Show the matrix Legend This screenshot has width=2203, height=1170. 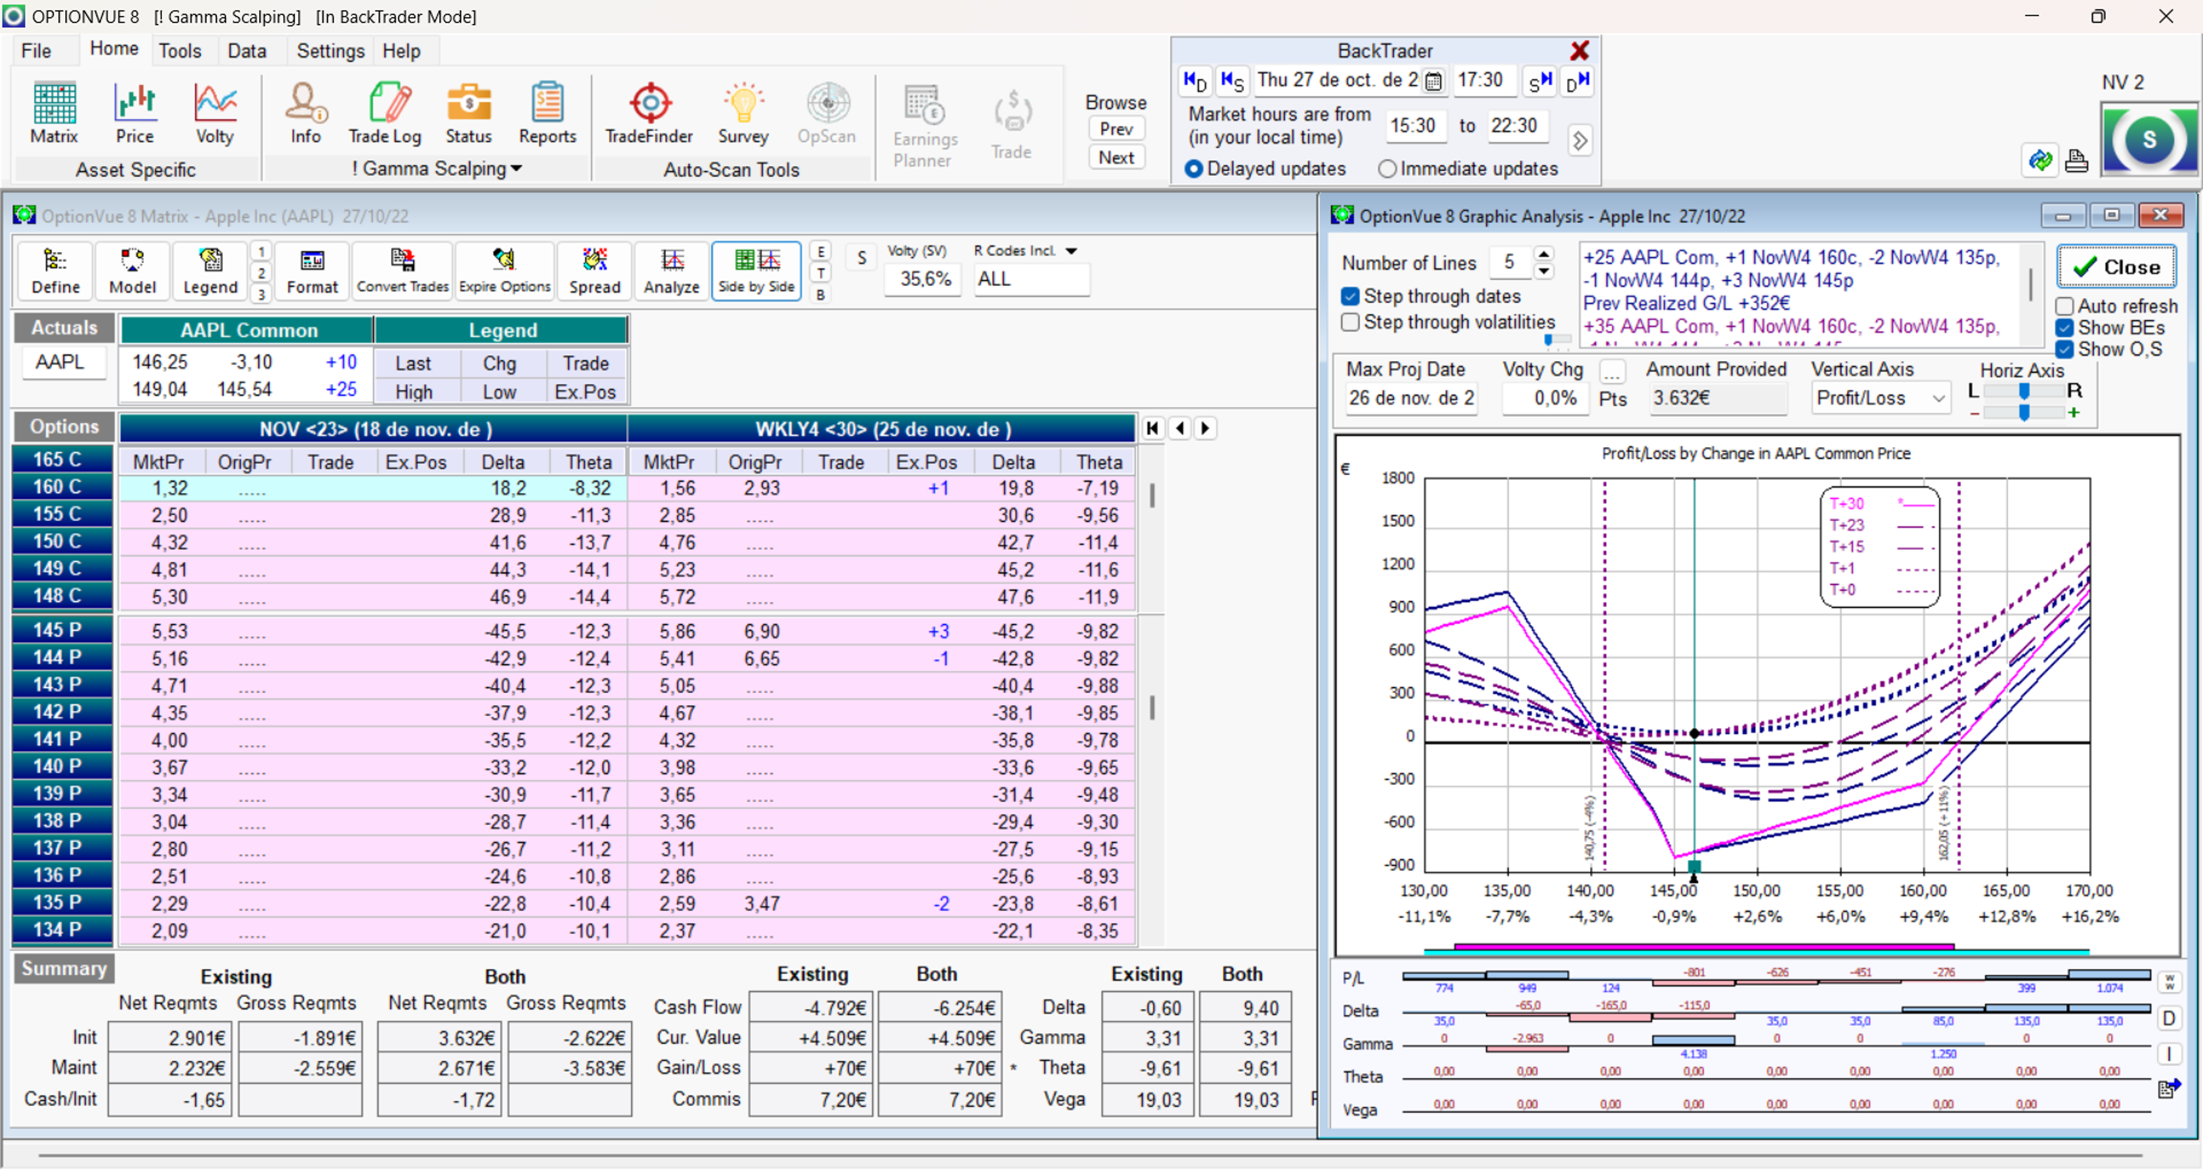point(210,271)
